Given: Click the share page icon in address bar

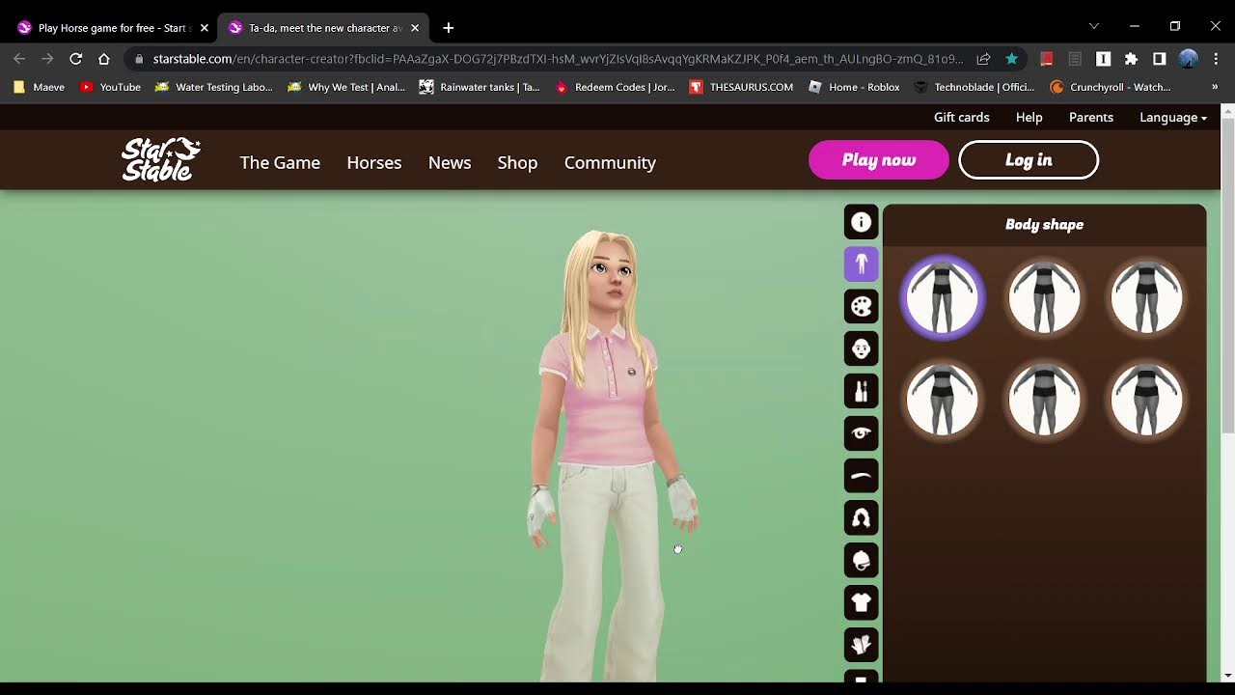Looking at the screenshot, I should point(983,59).
